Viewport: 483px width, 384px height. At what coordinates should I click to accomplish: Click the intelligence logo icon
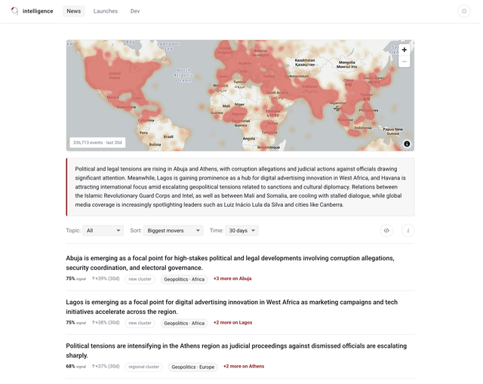[x=14, y=11]
